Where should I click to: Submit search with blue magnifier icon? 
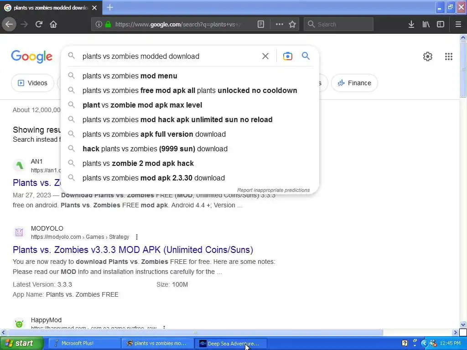[x=306, y=56]
